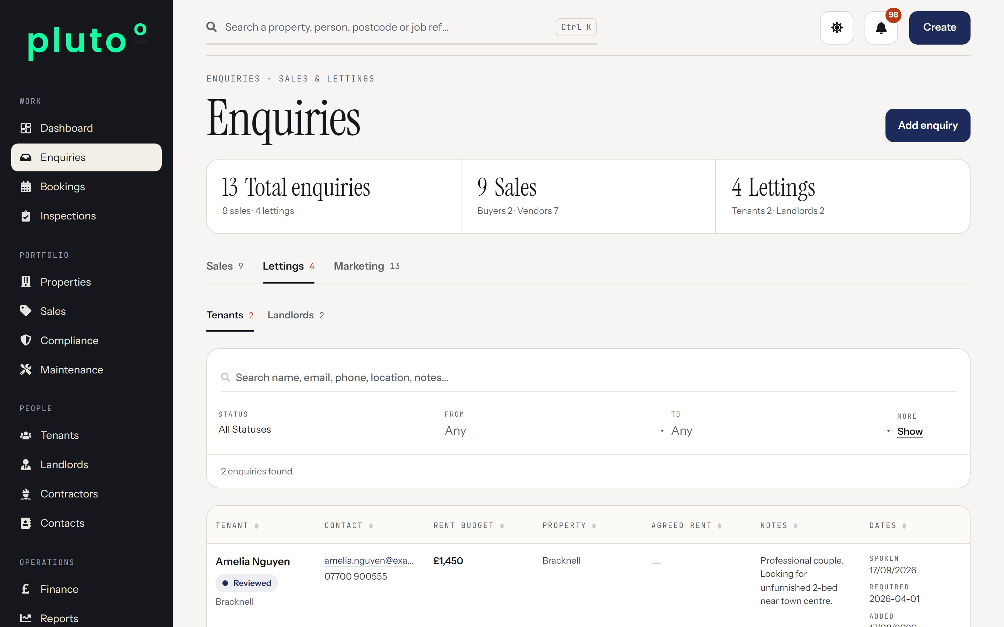
Task: Show more filters
Action: coord(910,432)
